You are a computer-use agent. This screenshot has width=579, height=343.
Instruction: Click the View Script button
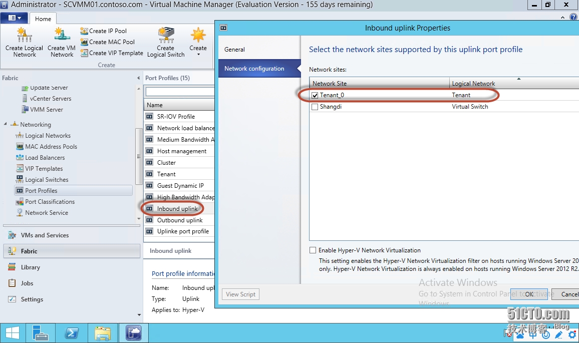click(241, 294)
